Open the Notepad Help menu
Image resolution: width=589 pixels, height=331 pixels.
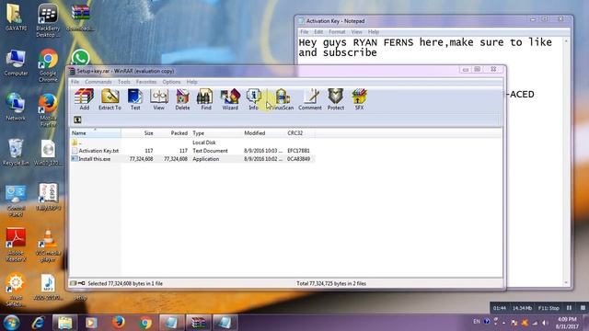[374, 32]
